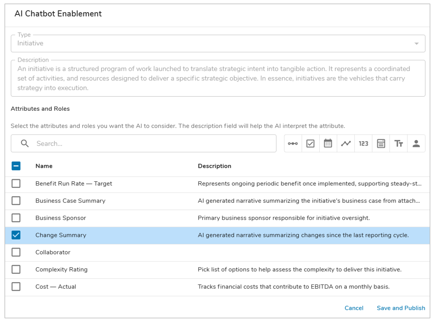Viewport: 432px width, 320px height.
Task: Select the Business Case Summary row name
Action: pos(70,201)
